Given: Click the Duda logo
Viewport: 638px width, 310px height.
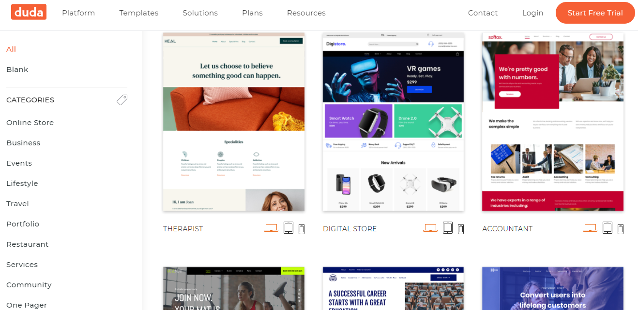Looking at the screenshot, I should click(x=29, y=12).
